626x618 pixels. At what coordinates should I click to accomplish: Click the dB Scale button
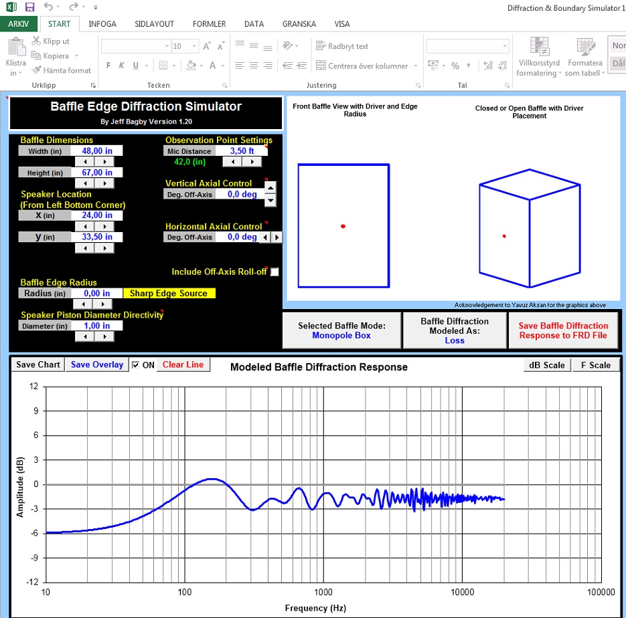click(547, 365)
